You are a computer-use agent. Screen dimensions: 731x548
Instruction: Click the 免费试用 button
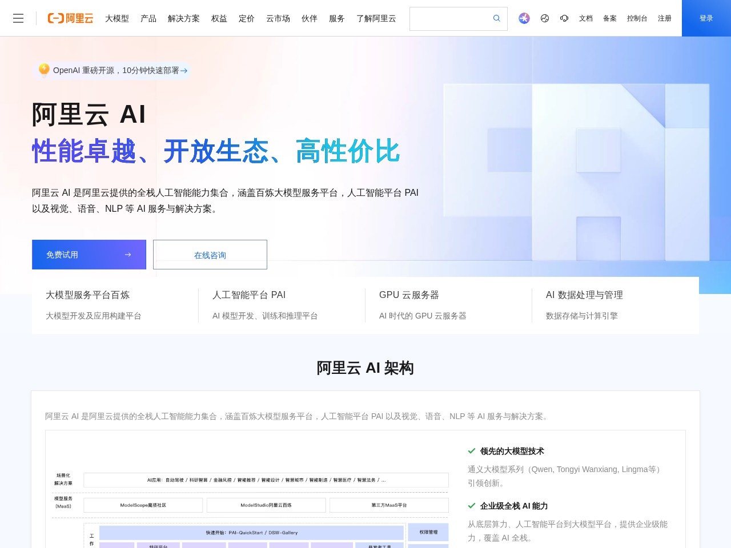click(x=89, y=255)
